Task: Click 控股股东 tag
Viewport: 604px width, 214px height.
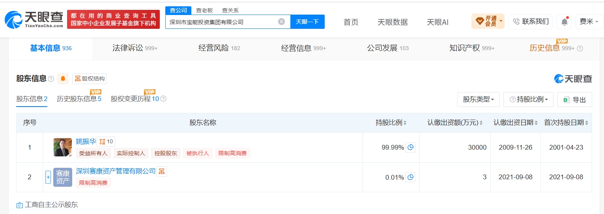Action: 166,153
